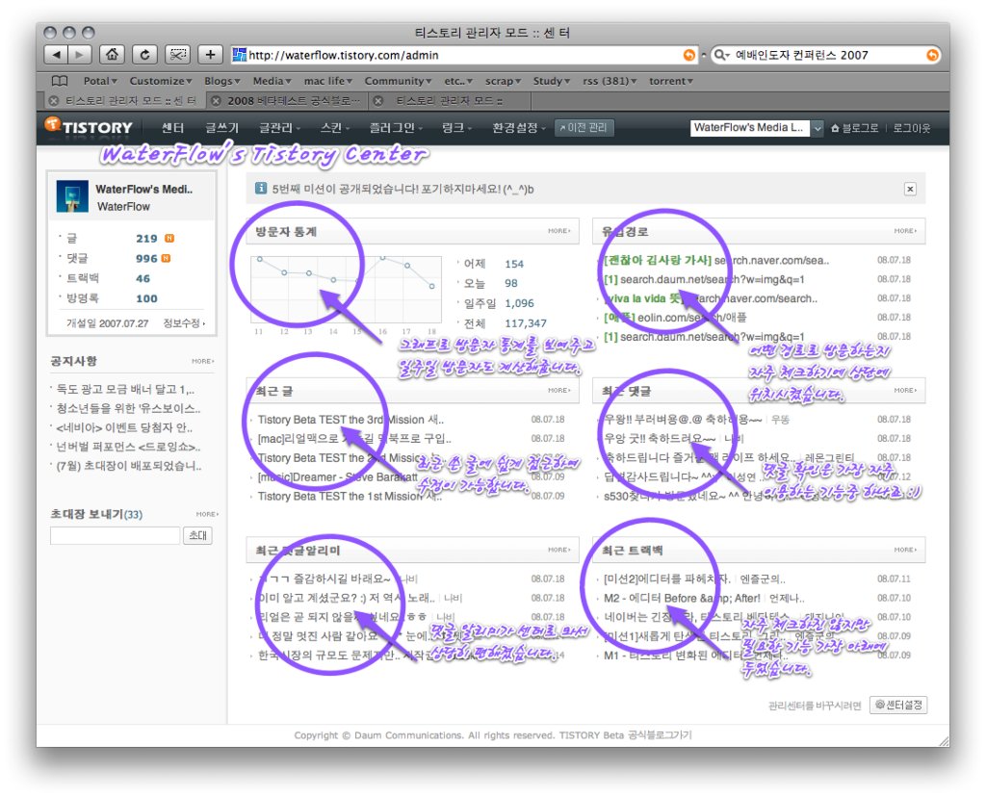
Task: Open the Blogs bookmarks folder
Action: point(222,81)
